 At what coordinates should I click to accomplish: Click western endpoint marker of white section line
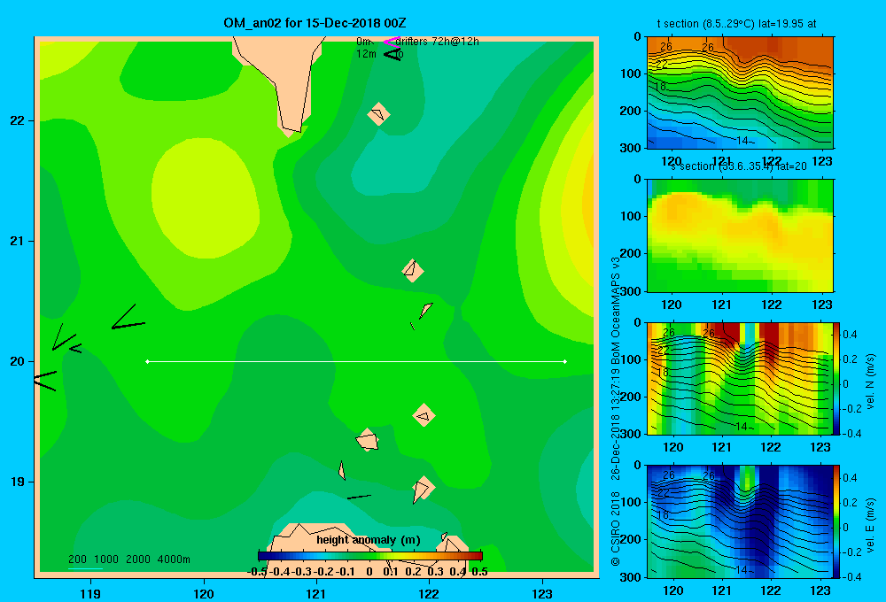click(x=147, y=361)
